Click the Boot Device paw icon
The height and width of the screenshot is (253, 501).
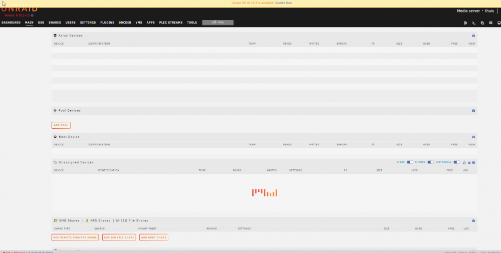tap(55, 137)
